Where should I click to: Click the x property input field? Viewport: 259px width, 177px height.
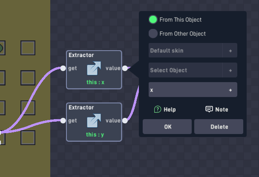[193, 90]
